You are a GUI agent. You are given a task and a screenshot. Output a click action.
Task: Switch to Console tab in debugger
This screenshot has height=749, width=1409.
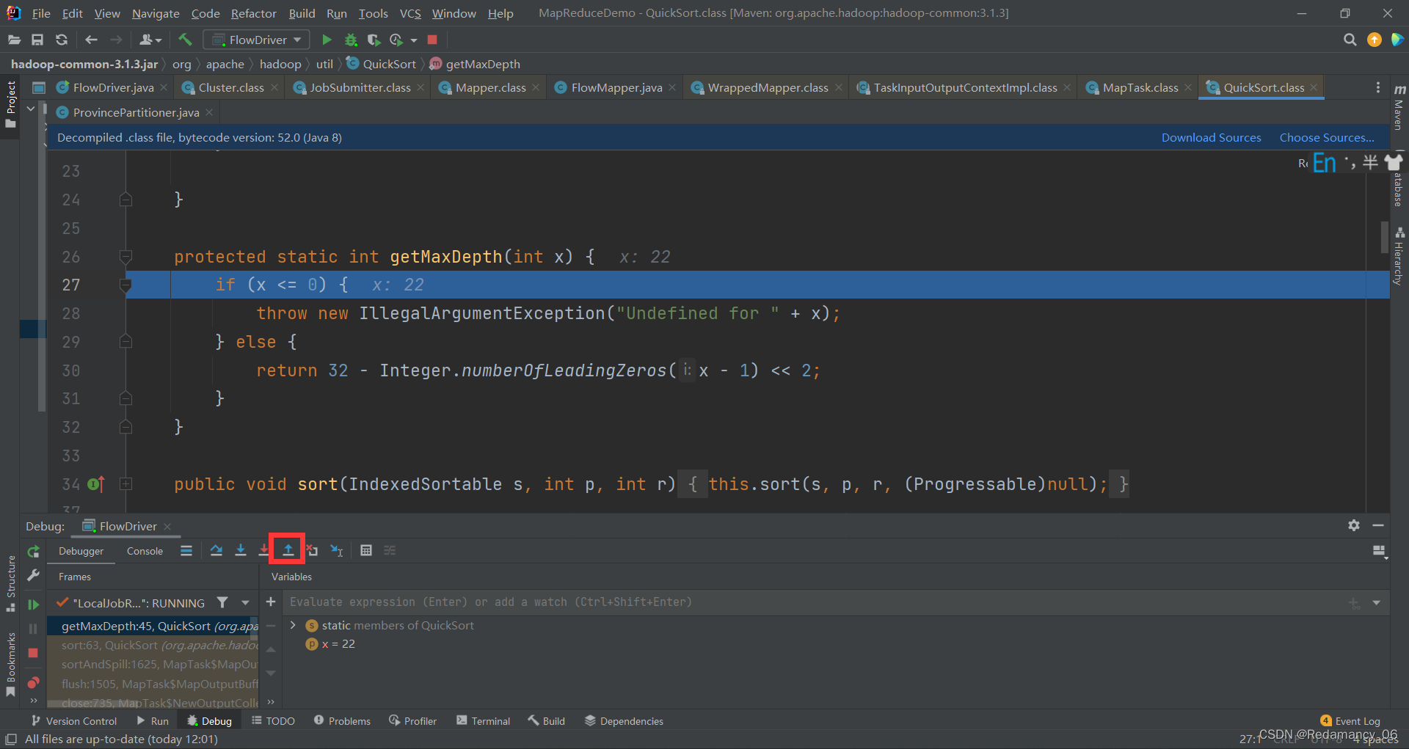pos(145,551)
